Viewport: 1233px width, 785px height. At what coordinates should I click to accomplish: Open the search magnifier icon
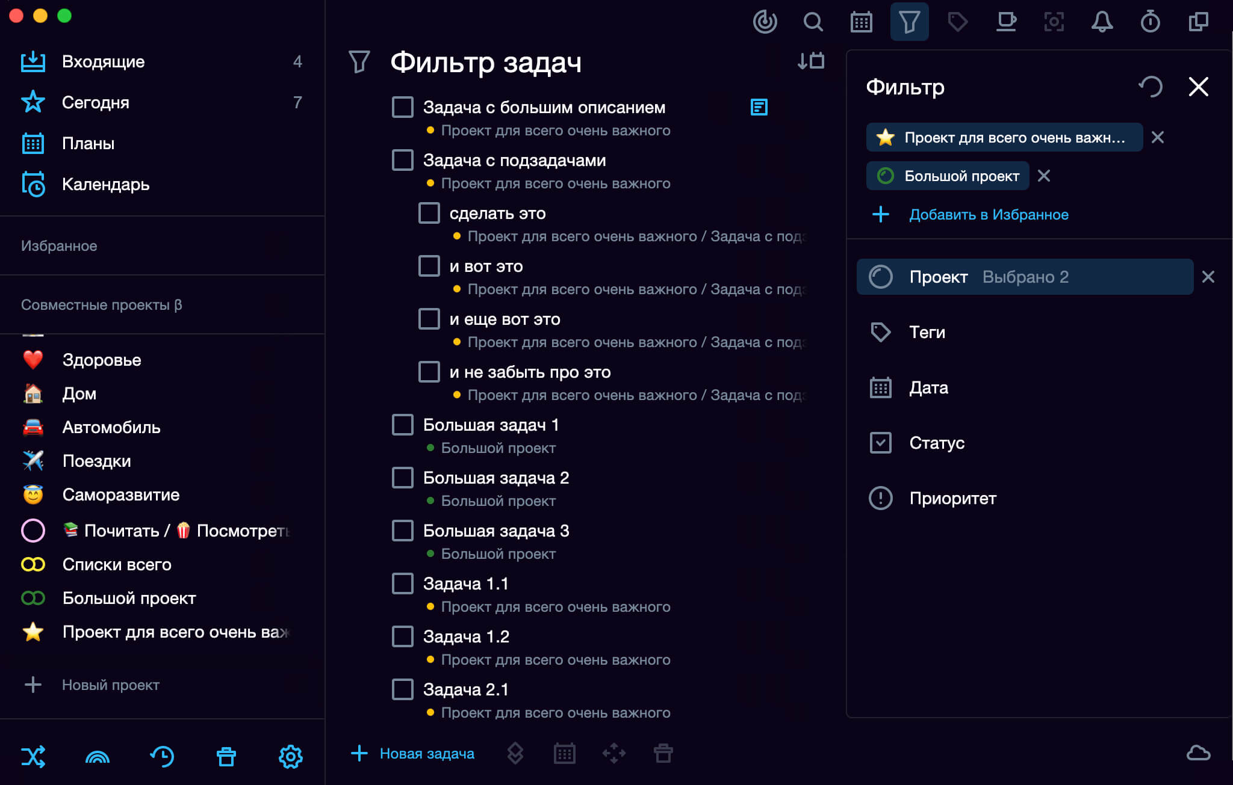(x=813, y=22)
